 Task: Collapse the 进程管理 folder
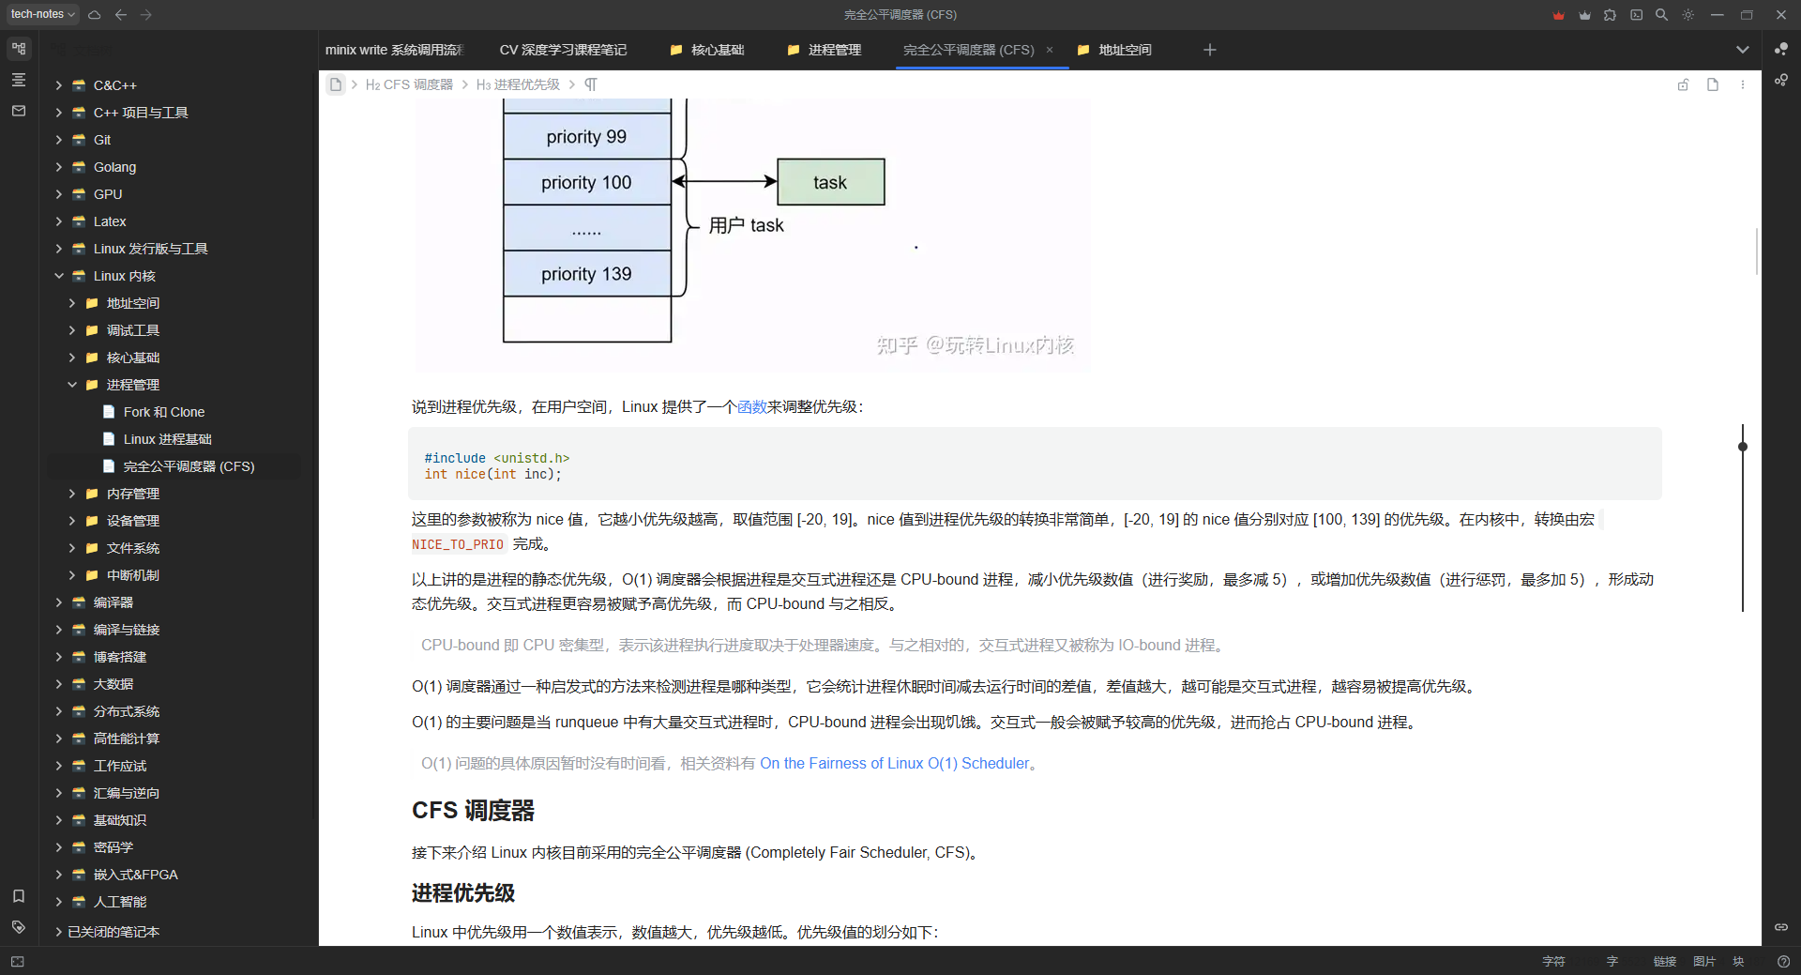tap(72, 385)
